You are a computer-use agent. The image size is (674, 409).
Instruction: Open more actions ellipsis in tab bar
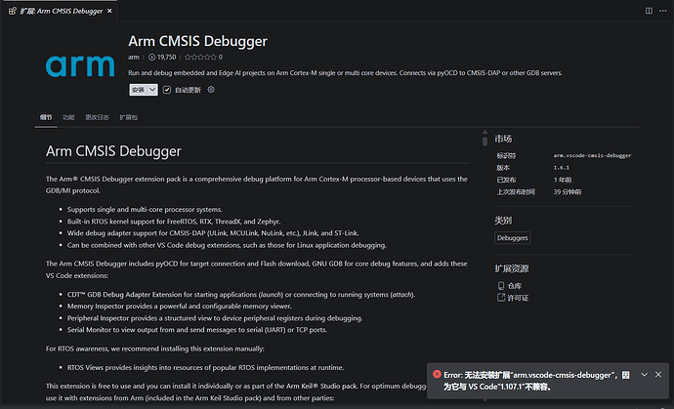(x=662, y=11)
